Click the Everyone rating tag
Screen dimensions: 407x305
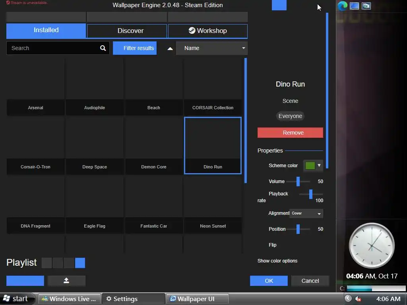tap(290, 116)
